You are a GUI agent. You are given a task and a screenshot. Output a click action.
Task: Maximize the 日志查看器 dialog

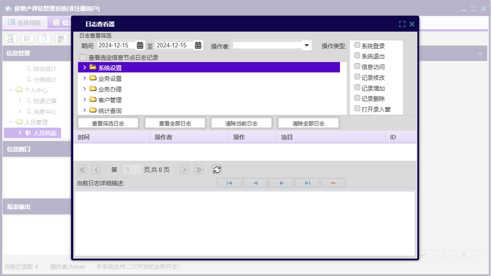click(x=402, y=24)
